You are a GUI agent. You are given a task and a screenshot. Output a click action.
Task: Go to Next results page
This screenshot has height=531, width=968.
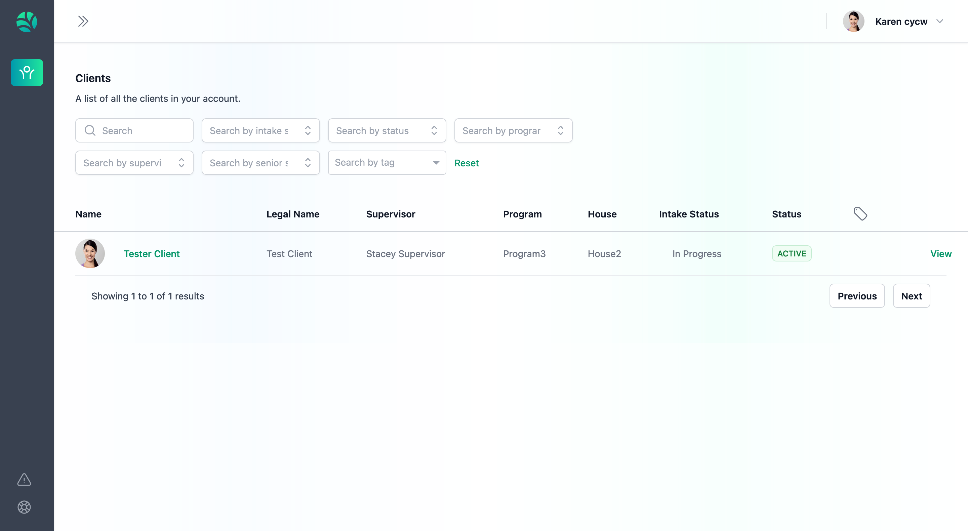911,296
